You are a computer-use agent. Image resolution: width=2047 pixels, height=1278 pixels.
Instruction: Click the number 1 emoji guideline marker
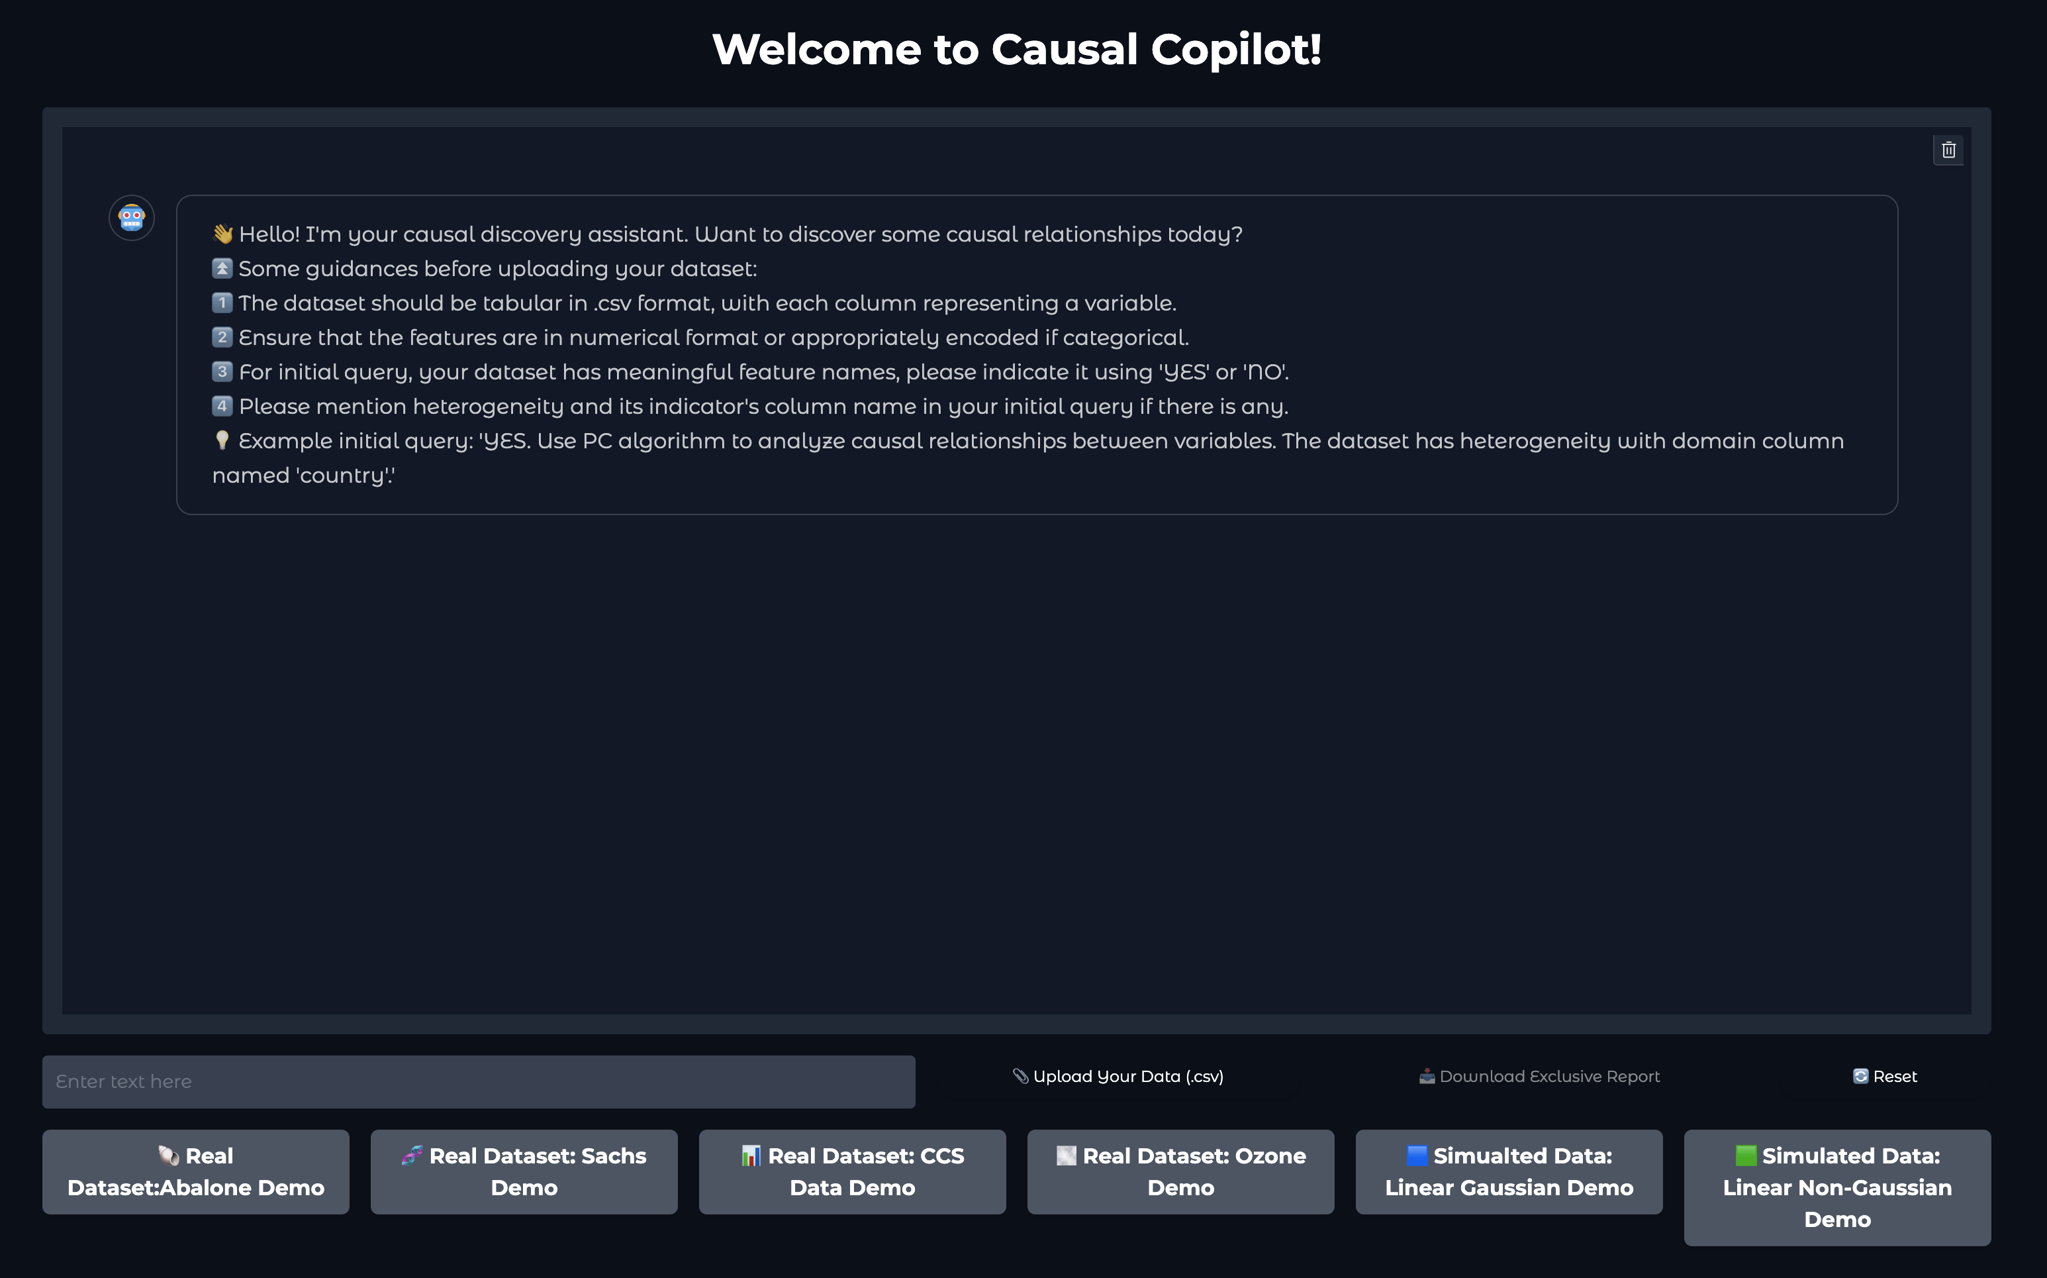pyautogui.click(x=222, y=303)
